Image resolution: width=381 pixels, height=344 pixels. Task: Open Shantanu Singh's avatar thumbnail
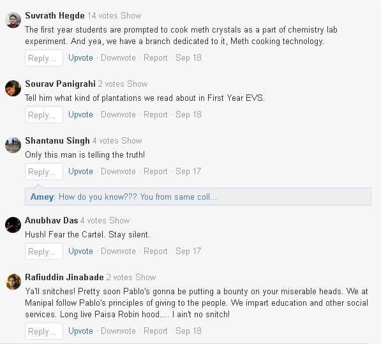pyautogui.click(x=13, y=145)
